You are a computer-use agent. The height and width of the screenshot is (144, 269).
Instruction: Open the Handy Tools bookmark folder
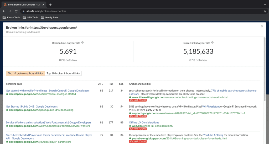click(49, 18)
